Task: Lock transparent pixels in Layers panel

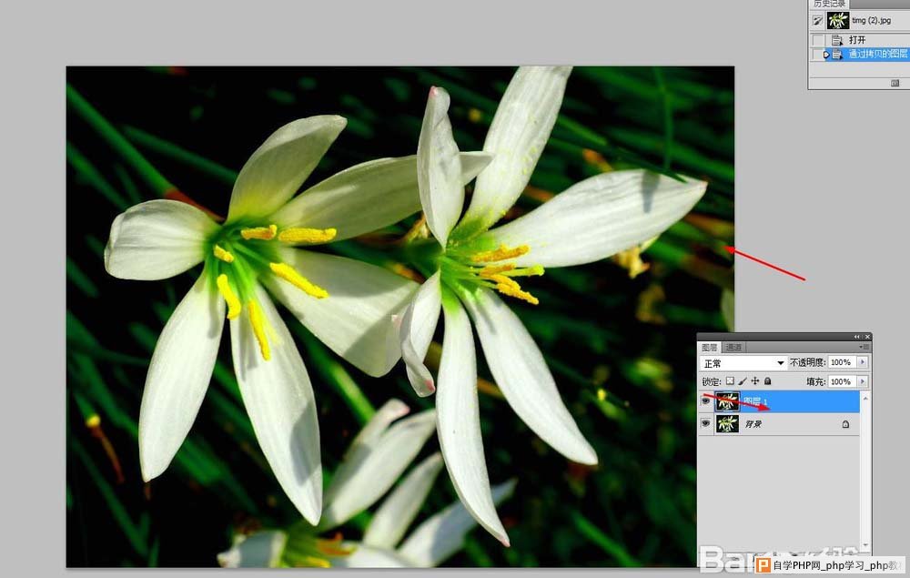Action: click(730, 381)
